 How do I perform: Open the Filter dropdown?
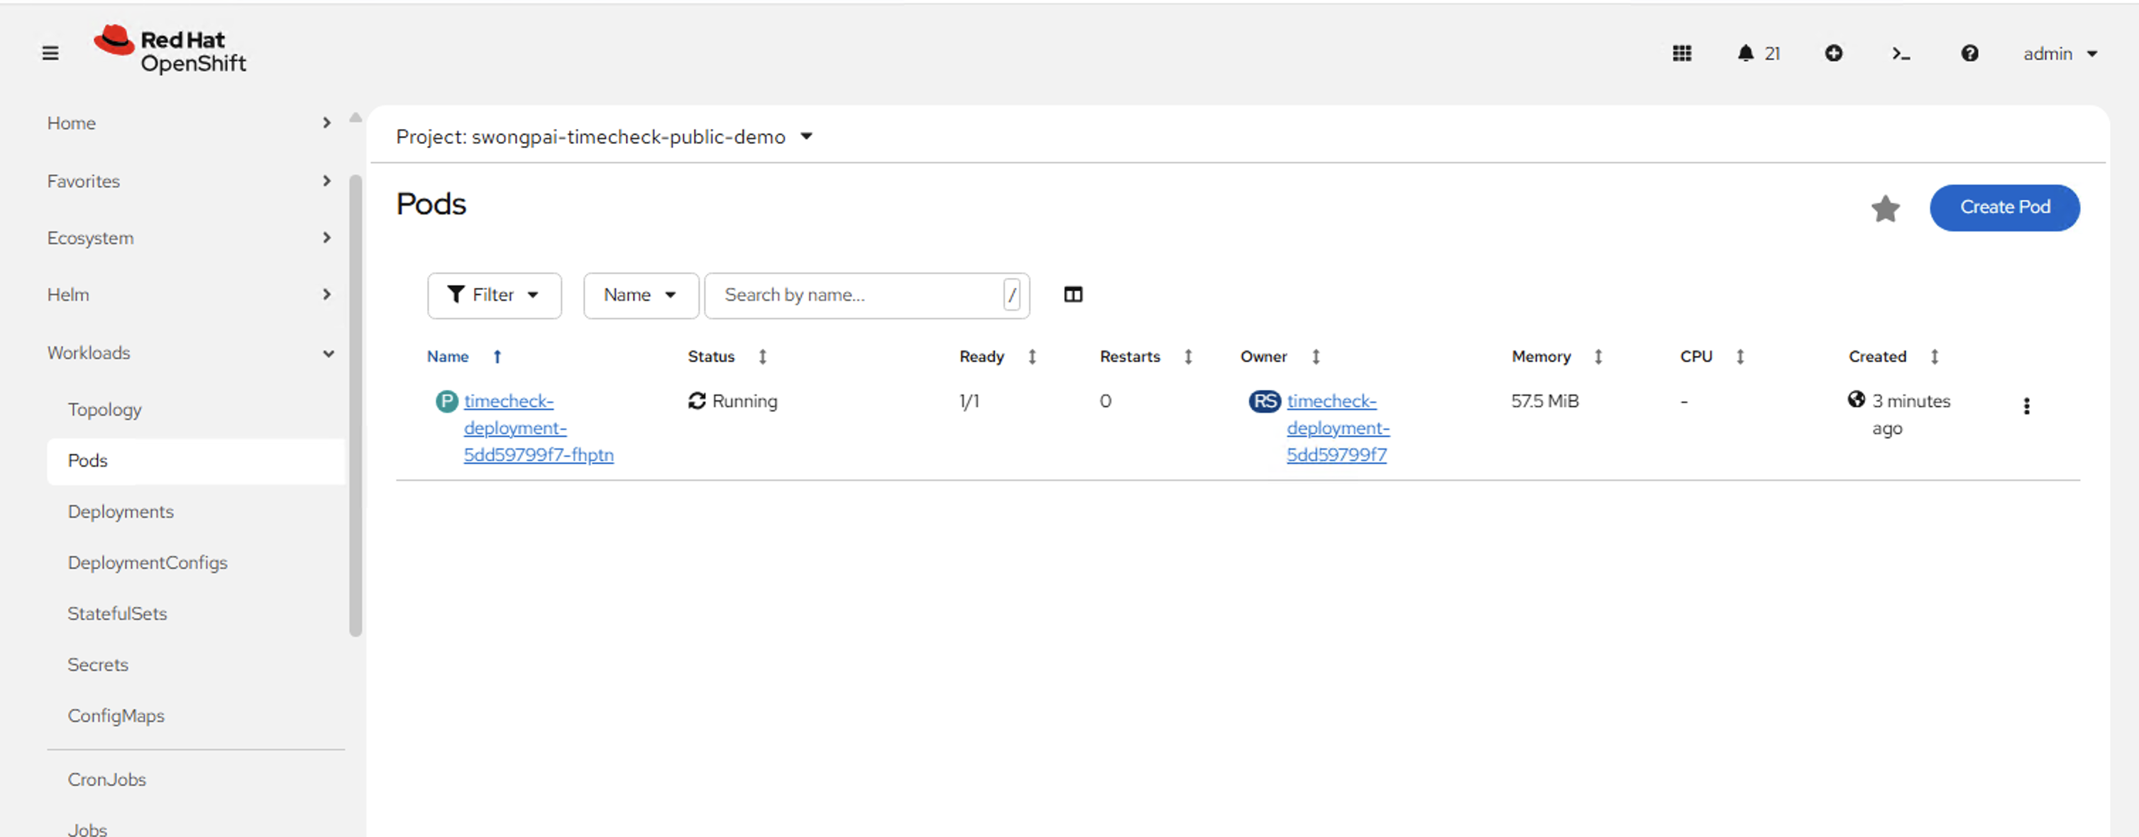(494, 295)
